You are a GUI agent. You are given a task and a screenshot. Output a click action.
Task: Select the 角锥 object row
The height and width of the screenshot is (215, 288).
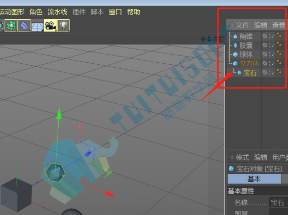pos(246,36)
